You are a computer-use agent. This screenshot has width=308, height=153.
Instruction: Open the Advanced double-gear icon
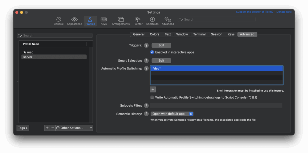pyautogui.click(x=168, y=19)
